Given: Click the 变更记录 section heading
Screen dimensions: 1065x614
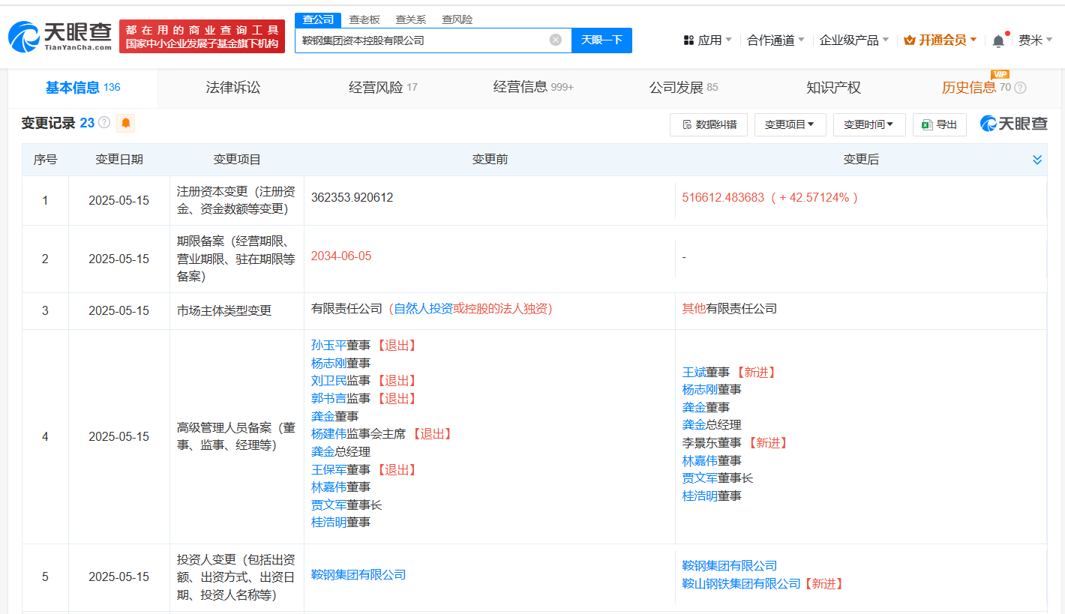Looking at the screenshot, I should coord(48,123).
